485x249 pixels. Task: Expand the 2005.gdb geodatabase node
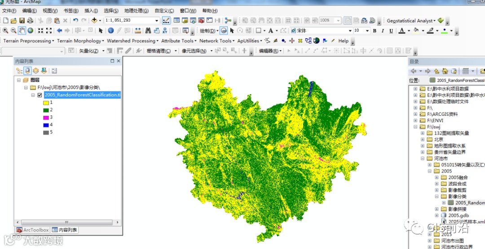(x=437, y=215)
